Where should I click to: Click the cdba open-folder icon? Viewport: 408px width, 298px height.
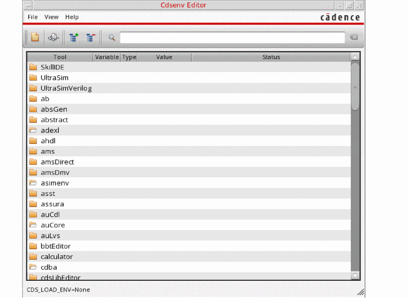coord(33,267)
